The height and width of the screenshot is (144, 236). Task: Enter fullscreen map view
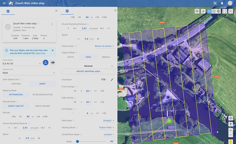pyautogui.click(x=225, y=11)
